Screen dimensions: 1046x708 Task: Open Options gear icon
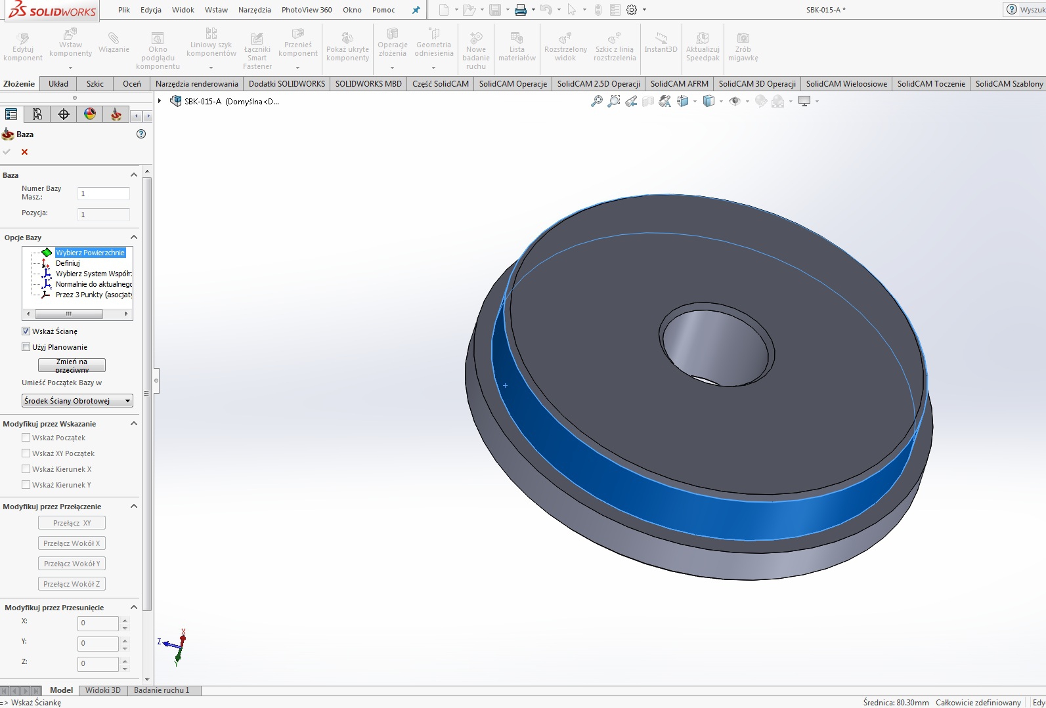click(632, 10)
